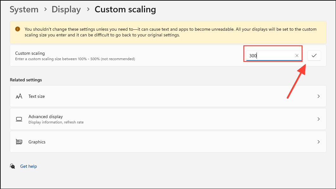This screenshot has width=336, height=189.
Task: Select the Custom scaling breadcrumb label
Action: [x=125, y=9]
